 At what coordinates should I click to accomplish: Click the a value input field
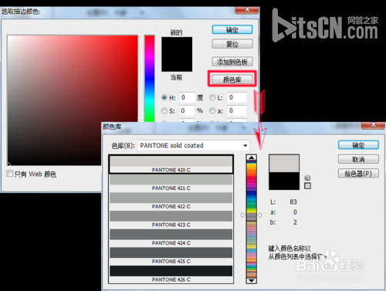coord(237,110)
